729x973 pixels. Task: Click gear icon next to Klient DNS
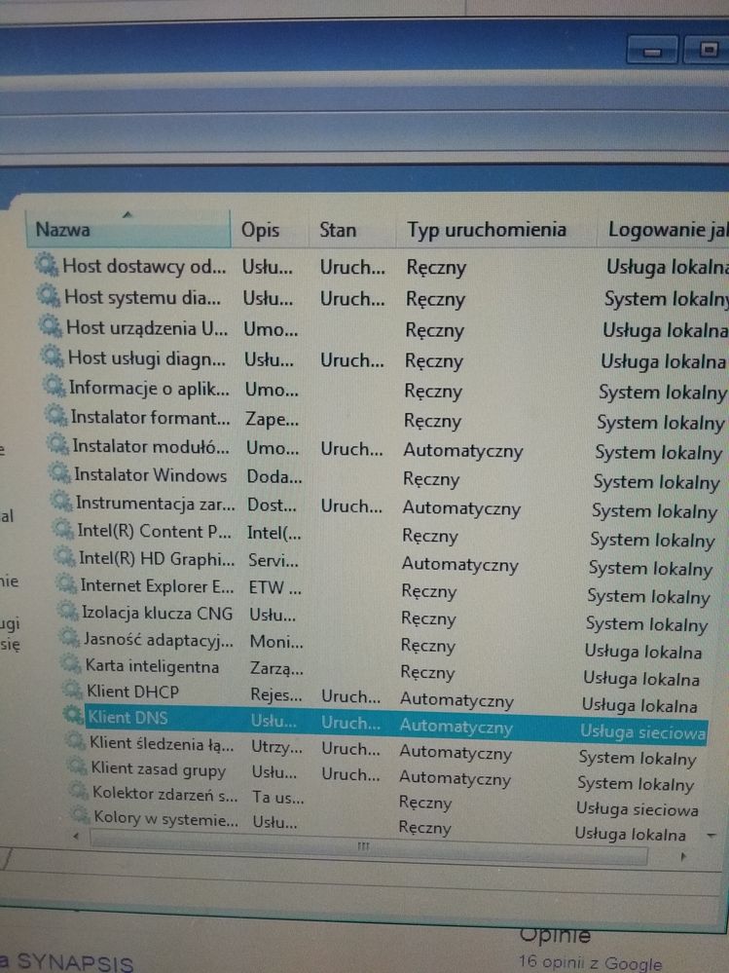[x=73, y=717]
